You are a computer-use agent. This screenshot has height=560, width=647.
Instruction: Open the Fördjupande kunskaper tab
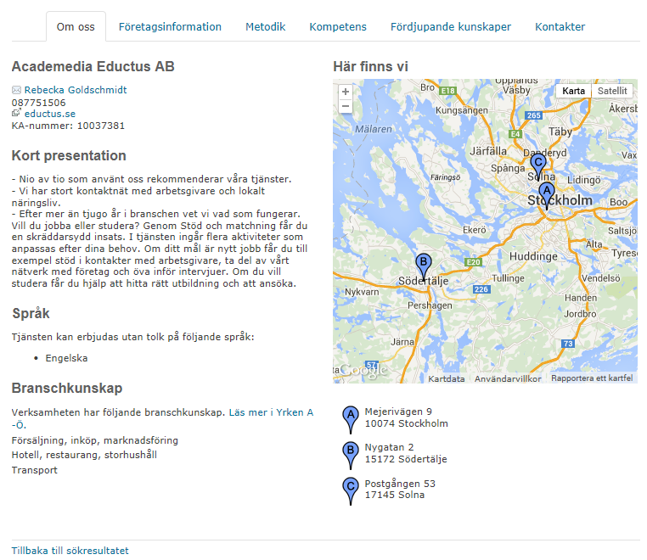point(451,27)
